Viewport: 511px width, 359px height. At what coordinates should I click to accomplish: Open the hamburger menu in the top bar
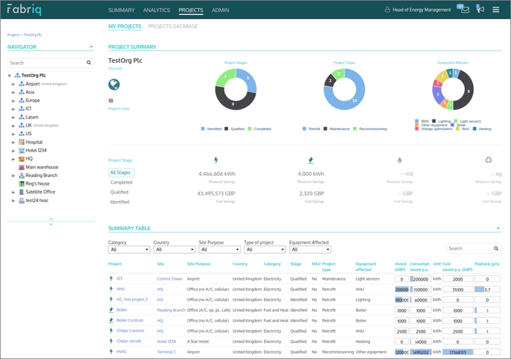pos(496,9)
